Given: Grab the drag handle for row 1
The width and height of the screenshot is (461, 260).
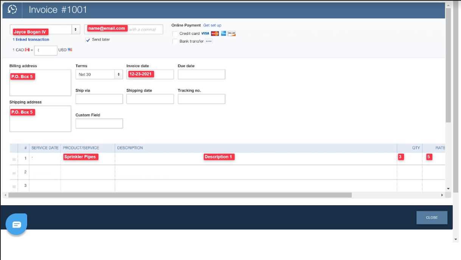Looking at the screenshot, I should click(14, 159).
